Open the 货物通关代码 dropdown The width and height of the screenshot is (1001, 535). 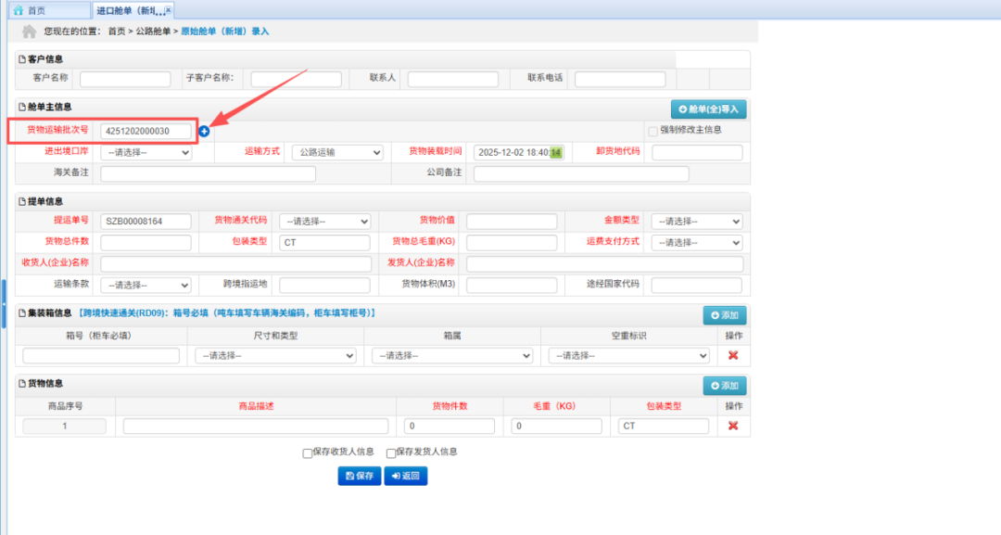[x=325, y=222]
